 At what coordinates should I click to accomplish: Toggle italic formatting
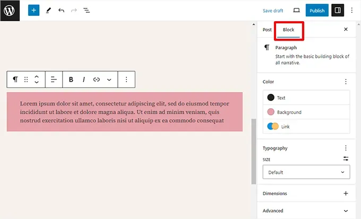[84, 80]
